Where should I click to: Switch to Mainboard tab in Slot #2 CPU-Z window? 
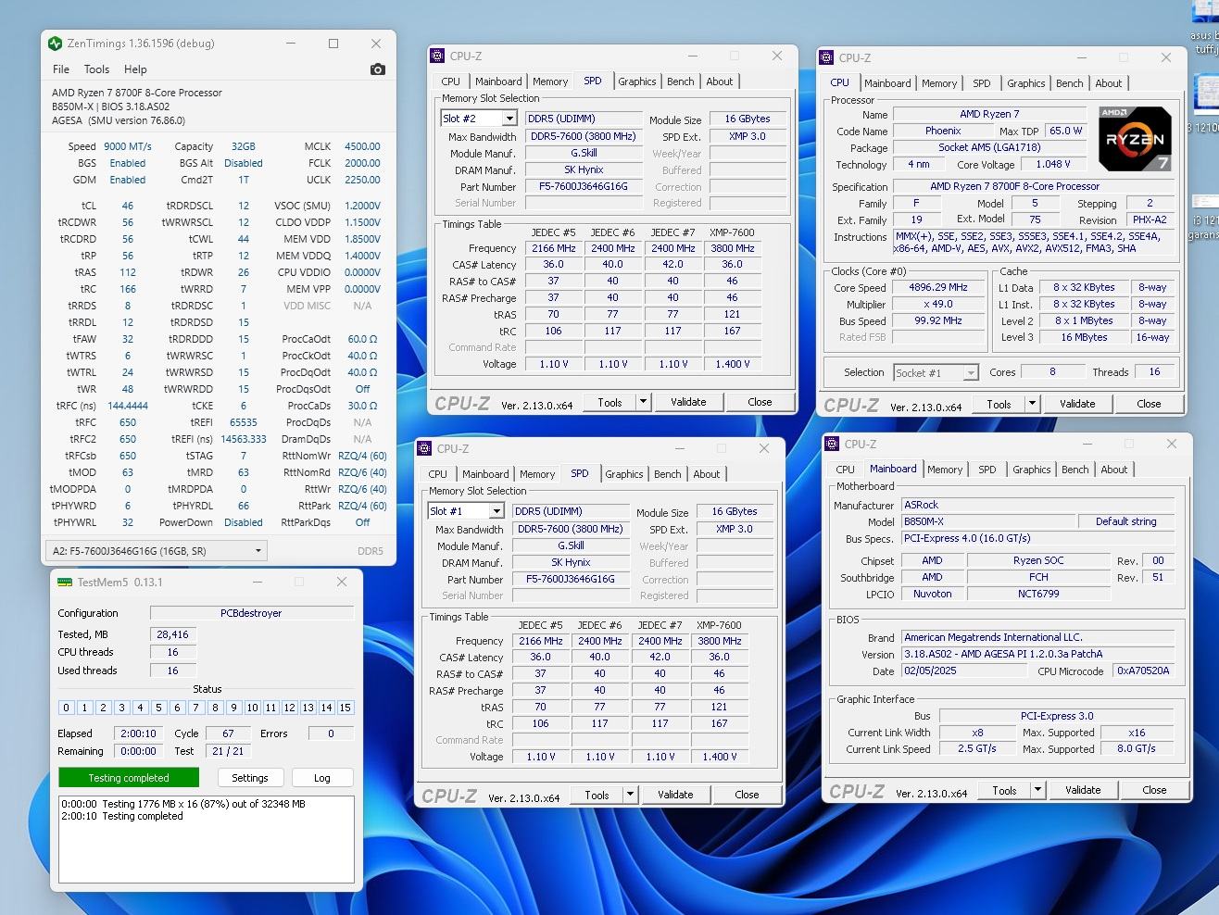[x=498, y=81]
